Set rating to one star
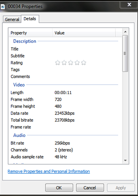This screenshot has width=138, height=196. pyautogui.click(x=57, y=63)
